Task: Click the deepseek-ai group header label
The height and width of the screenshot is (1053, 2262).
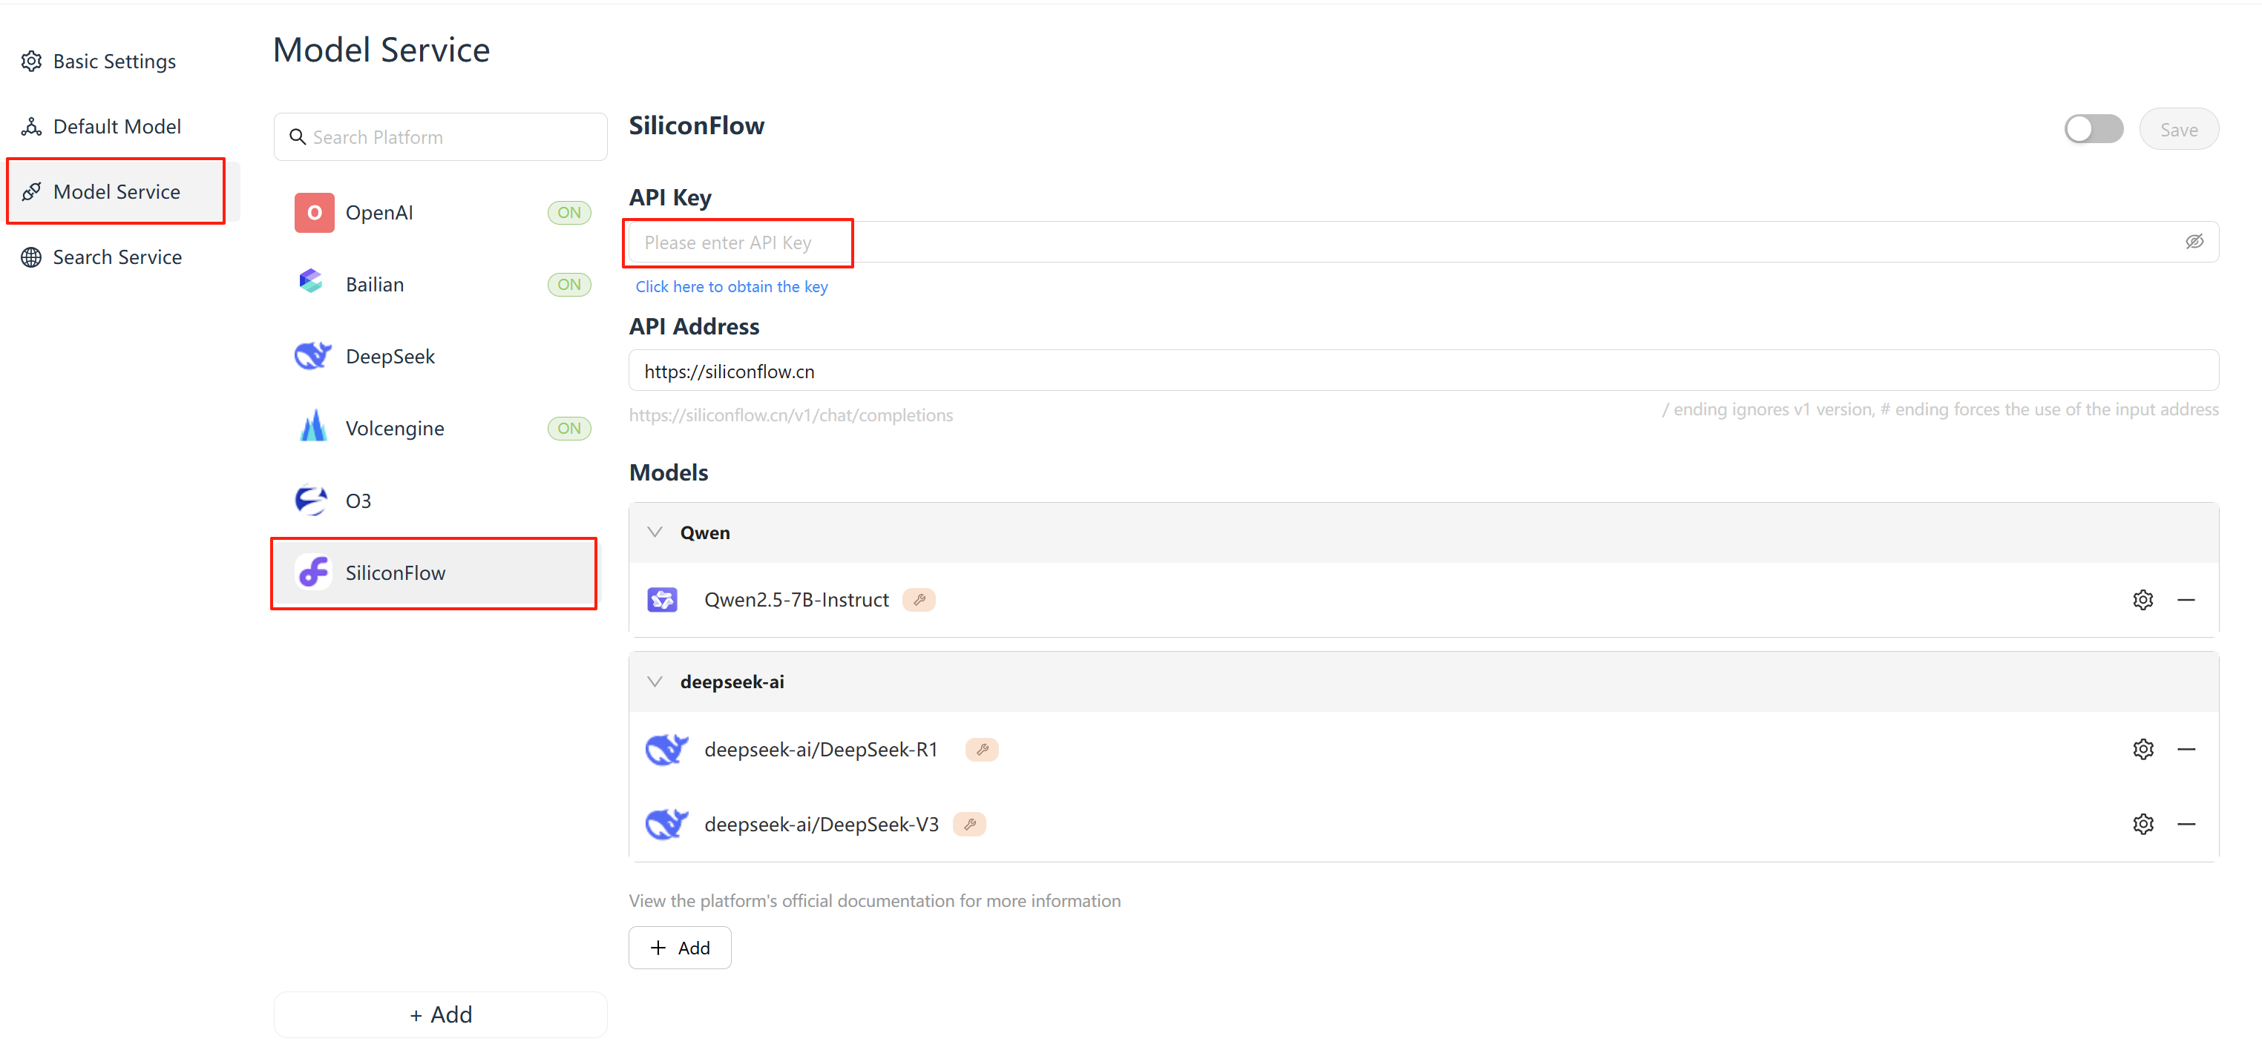Action: (x=732, y=681)
